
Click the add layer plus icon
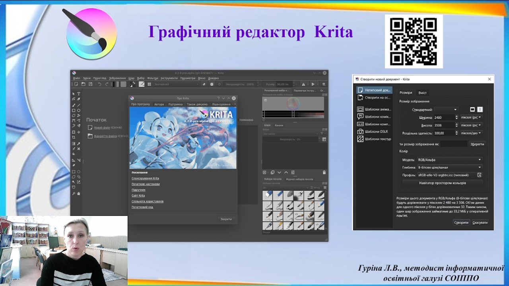pyautogui.click(x=264, y=172)
